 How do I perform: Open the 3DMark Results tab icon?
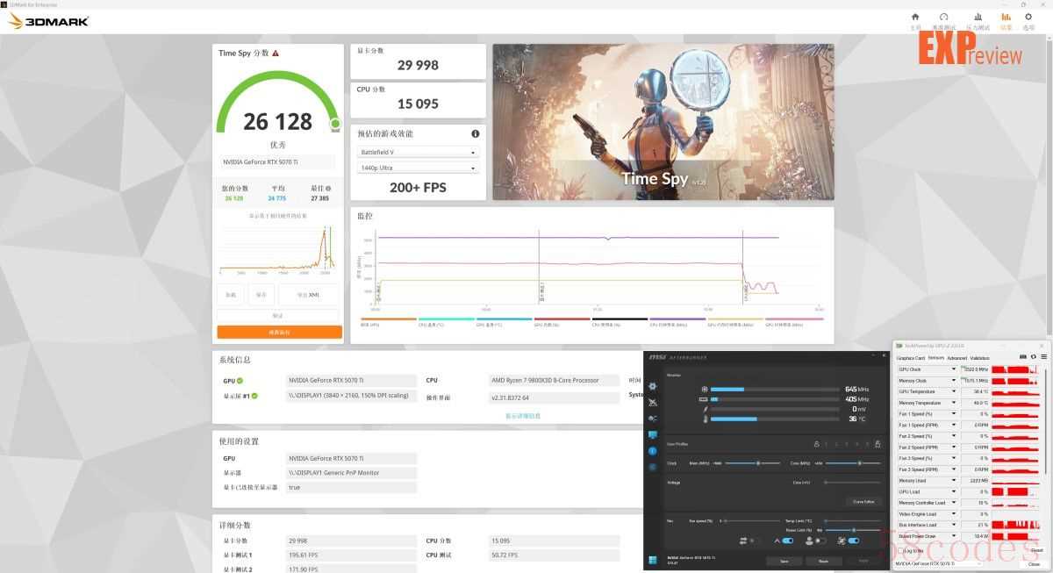1006,17
